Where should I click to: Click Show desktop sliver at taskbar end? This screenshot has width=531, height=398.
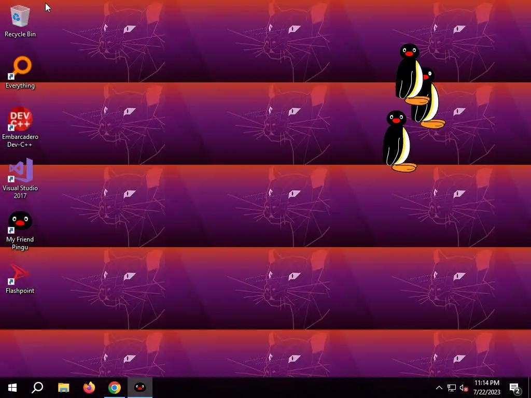pos(529,388)
